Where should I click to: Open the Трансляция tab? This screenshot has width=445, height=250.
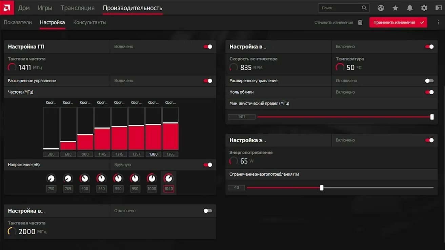pos(78,8)
